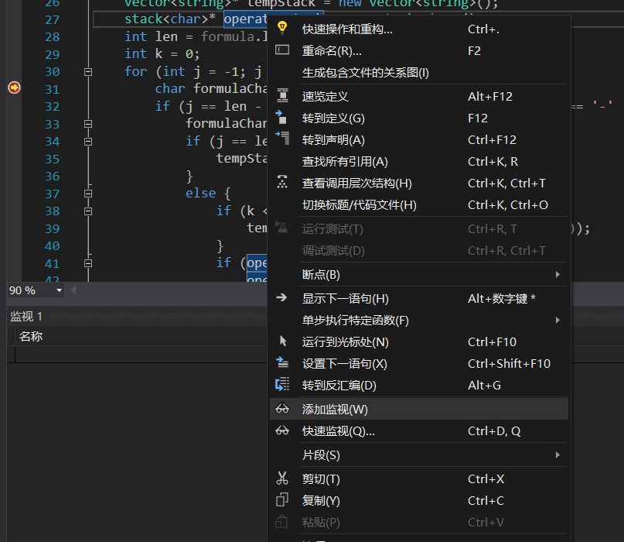Collapse the if block at line 41
Viewport: 624px width, 542px height.
pos(88,263)
